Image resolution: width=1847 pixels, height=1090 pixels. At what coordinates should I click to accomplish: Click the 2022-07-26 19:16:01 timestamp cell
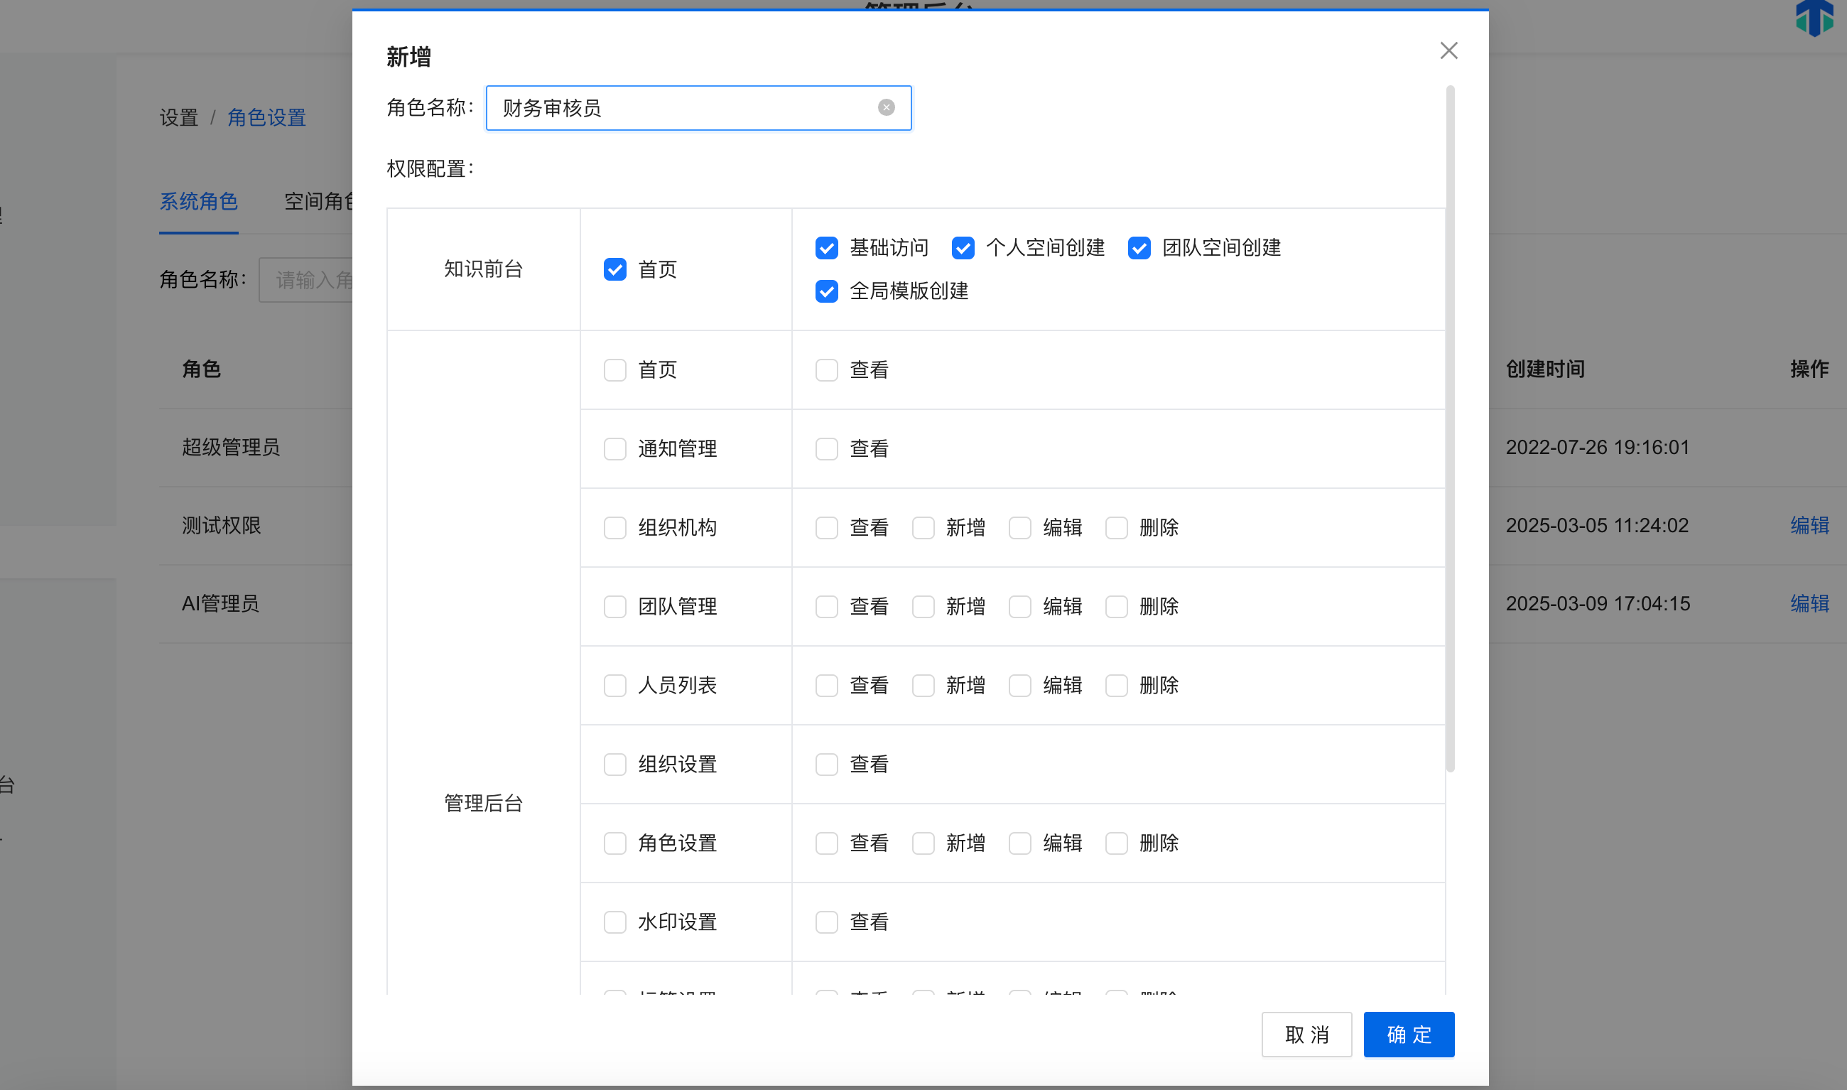[x=1598, y=448]
